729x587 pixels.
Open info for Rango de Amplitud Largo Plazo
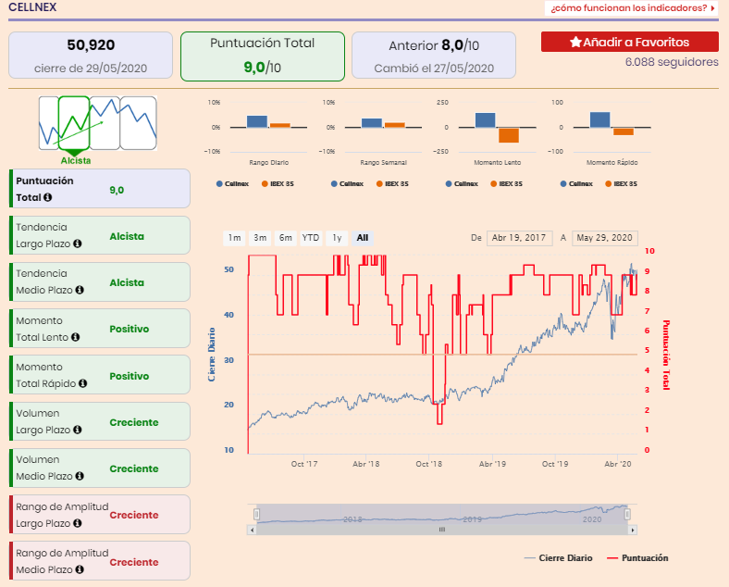pos(78,523)
